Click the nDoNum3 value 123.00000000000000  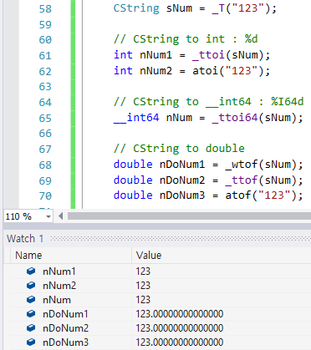[180, 342]
